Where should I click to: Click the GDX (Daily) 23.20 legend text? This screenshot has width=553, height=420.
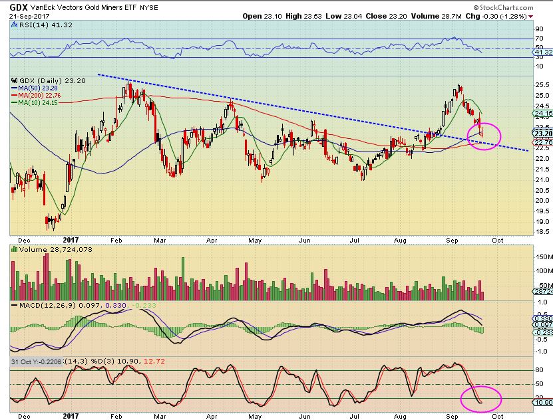click(52, 80)
